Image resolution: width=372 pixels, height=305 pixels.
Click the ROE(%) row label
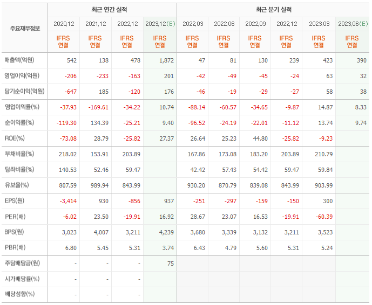coord(15,138)
